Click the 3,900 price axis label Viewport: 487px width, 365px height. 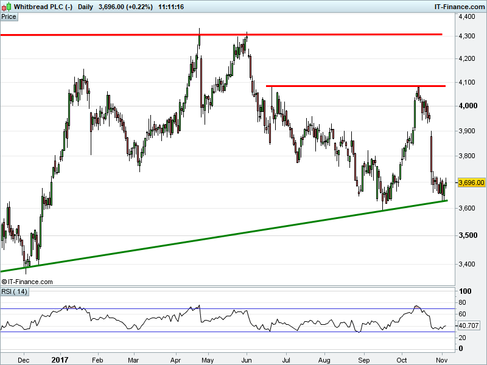[x=467, y=131]
